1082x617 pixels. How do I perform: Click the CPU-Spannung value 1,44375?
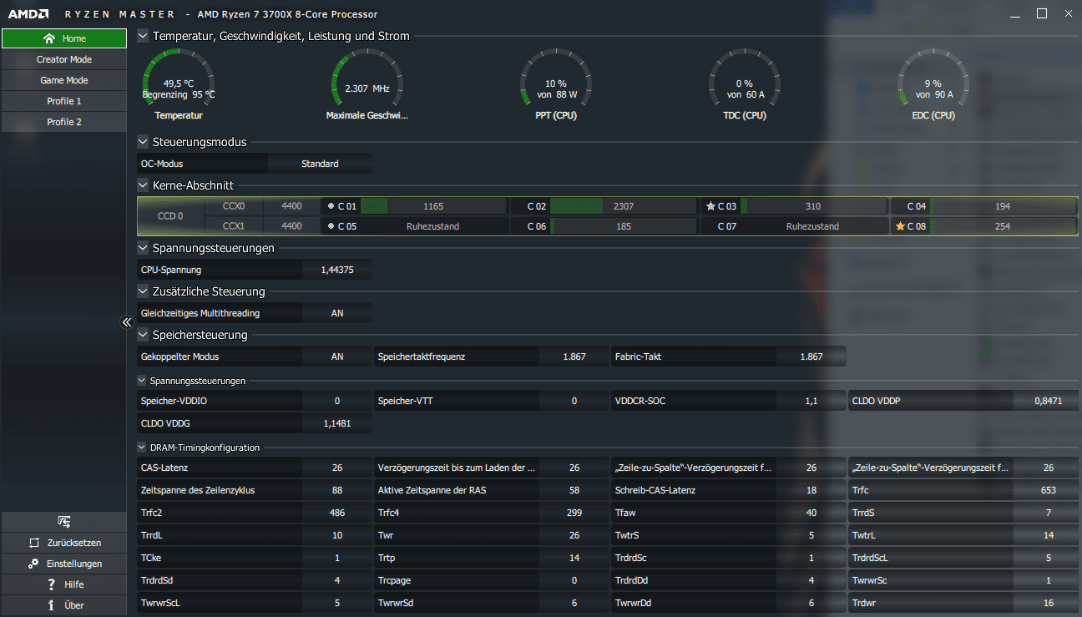(337, 270)
